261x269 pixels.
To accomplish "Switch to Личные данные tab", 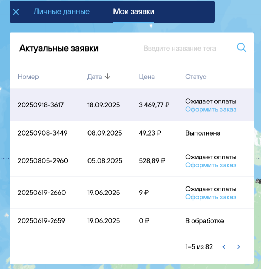I will pos(61,11).
